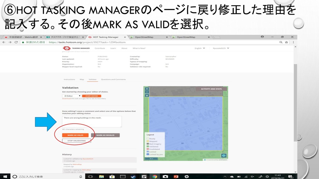The height and width of the screenshot is (179, 319).
Task: Open the volume control in system tray
Action: coord(252,177)
